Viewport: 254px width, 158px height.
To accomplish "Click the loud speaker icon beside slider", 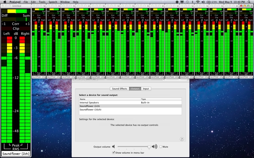I will click(155, 147).
